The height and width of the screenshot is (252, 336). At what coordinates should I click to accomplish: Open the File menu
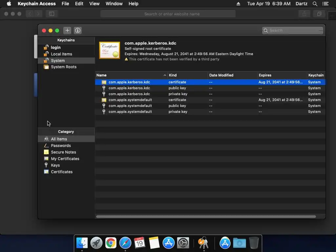[65, 4]
